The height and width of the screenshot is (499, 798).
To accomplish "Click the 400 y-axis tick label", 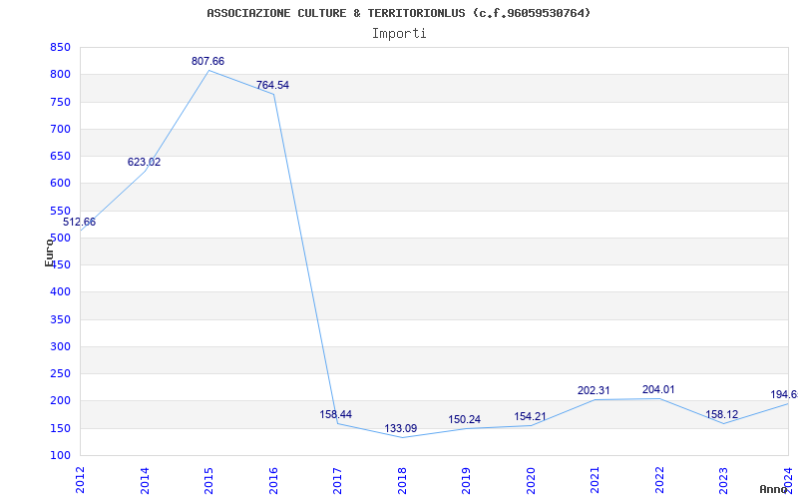I will (x=60, y=292).
